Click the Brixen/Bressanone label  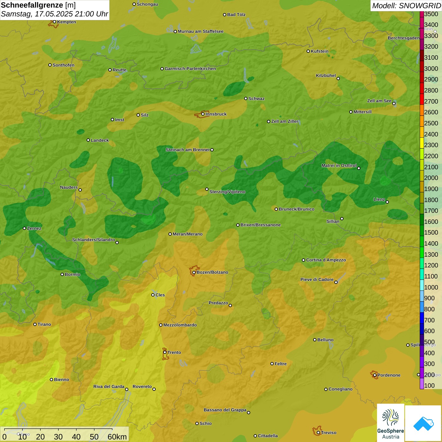[x=260, y=225]
